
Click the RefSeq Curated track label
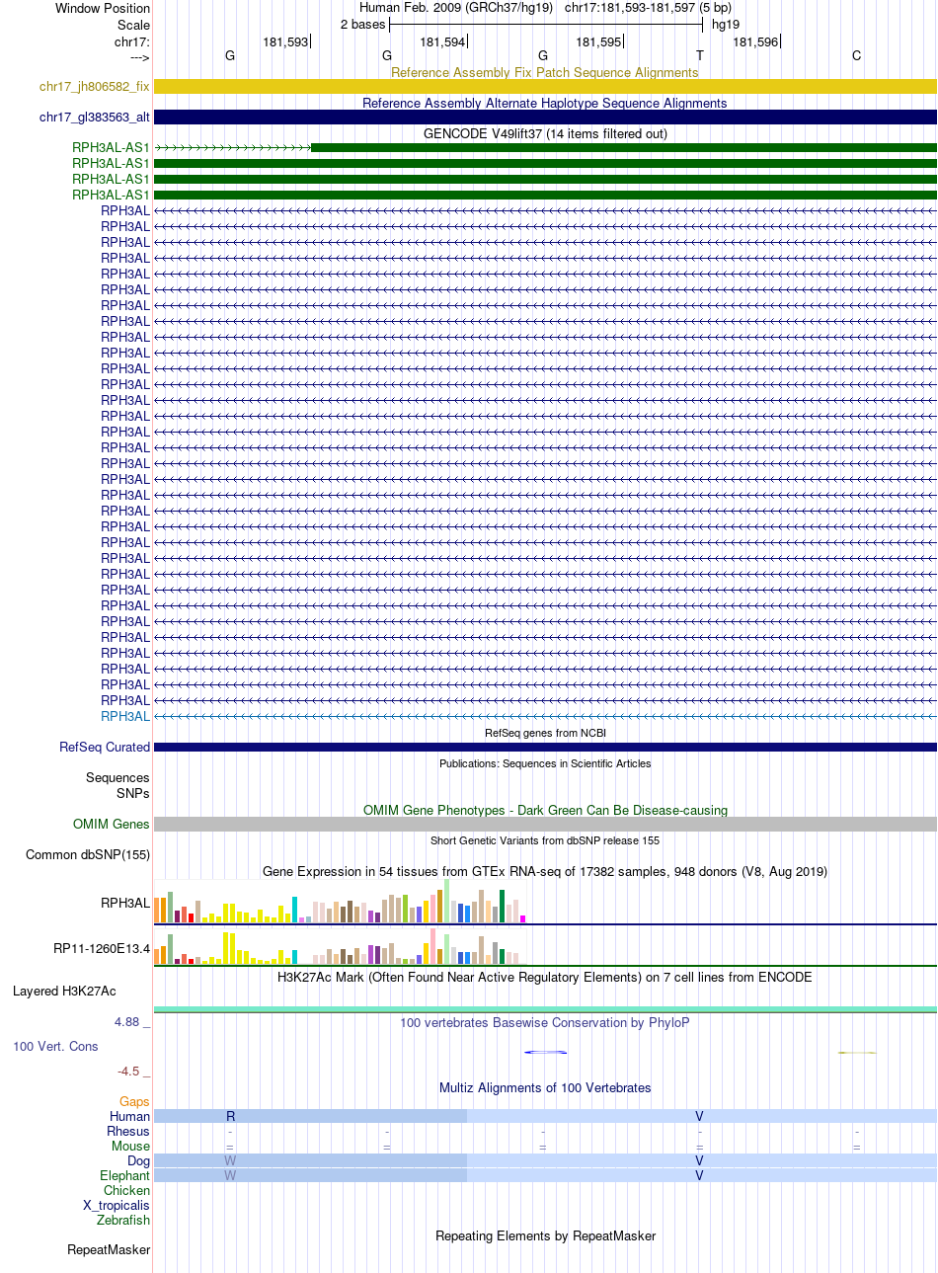pos(105,747)
